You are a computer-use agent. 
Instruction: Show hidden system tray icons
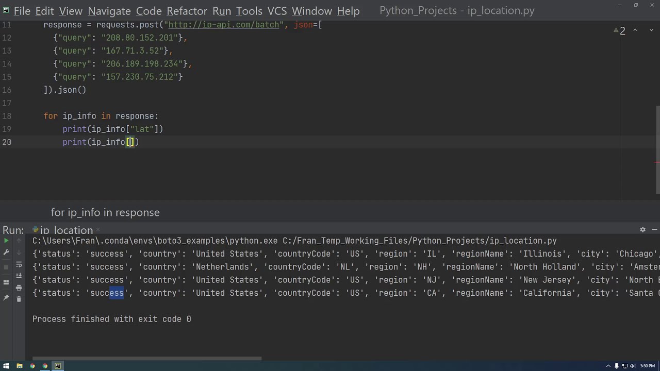click(x=609, y=366)
